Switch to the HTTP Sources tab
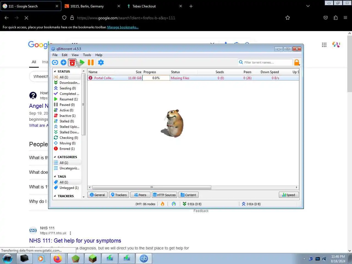This screenshot has width=352, height=264. coord(164,195)
